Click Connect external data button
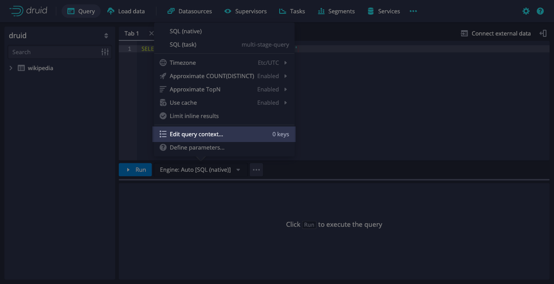 click(x=495, y=33)
